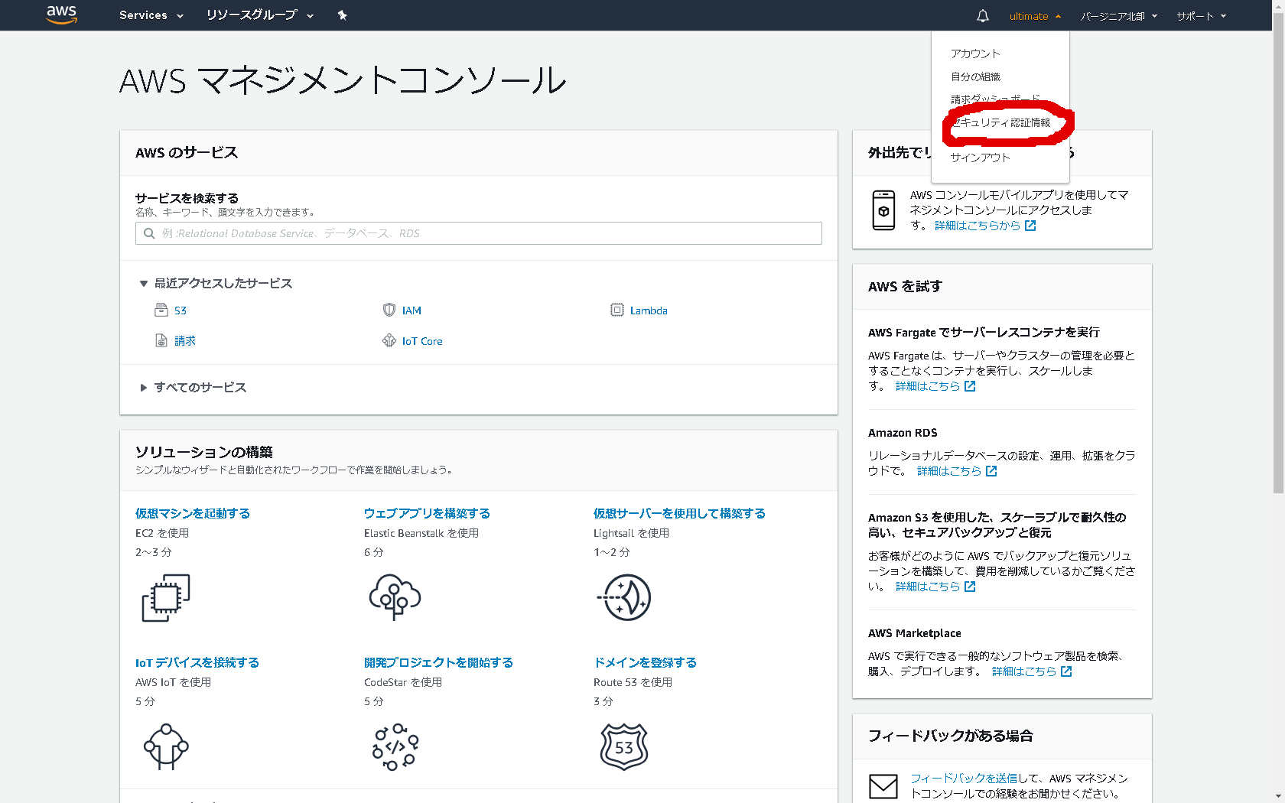Click external link icon in AWS Fargate section
This screenshot has width=1285, height=803.
970,386
